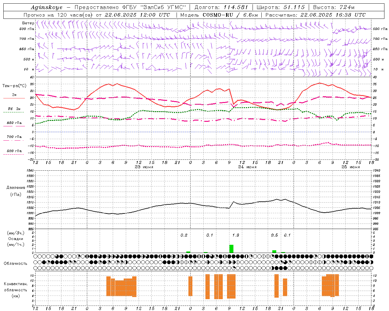The image size is (389, 311).
Task: Click the 0.5 precipitation amount value
Action: [x=274, y=235]
